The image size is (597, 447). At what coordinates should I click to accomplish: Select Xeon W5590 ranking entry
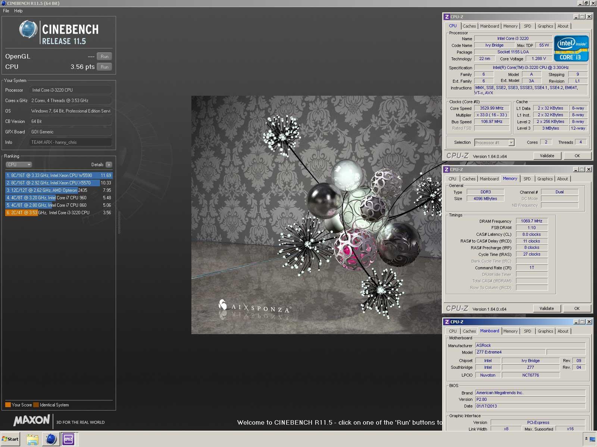(x=59, y=175)
